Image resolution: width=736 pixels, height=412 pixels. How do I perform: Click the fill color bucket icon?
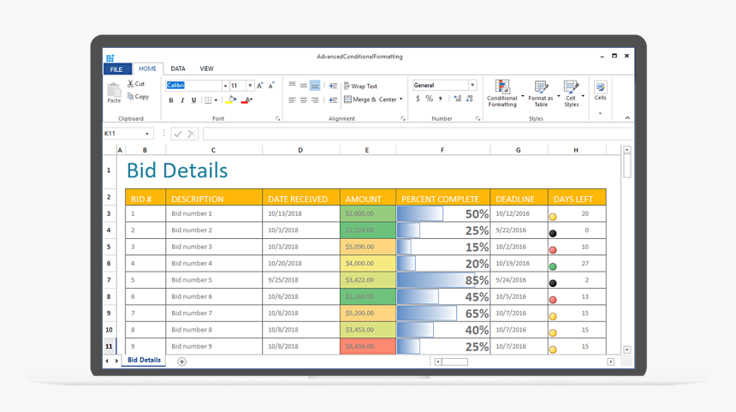coord(230,100)
